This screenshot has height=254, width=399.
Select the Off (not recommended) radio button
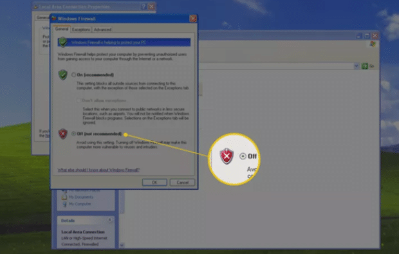73,134
